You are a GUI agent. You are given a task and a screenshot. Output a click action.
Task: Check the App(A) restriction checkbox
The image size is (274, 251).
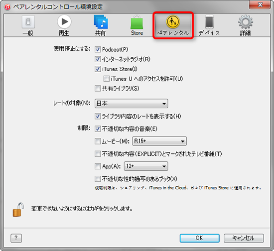(x=98, y=166)
